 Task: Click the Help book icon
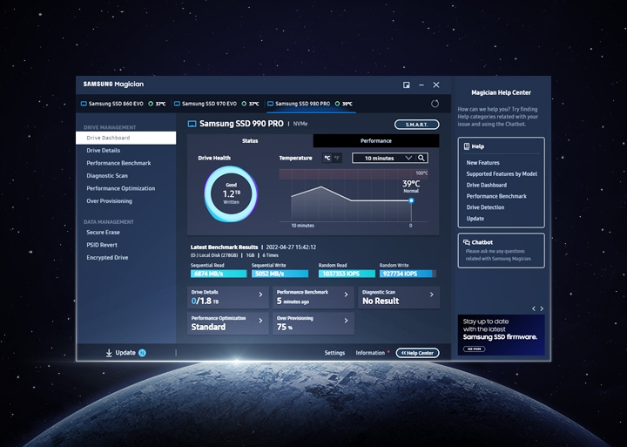[x=466, y=146]
